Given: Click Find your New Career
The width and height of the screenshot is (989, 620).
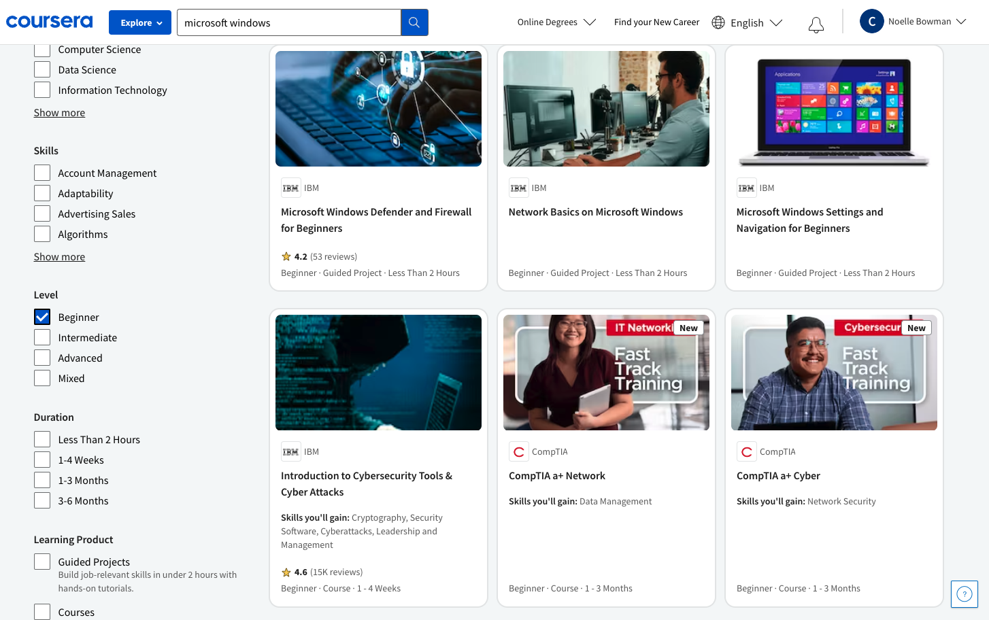Looking at the screenshot, I should 656,22.
